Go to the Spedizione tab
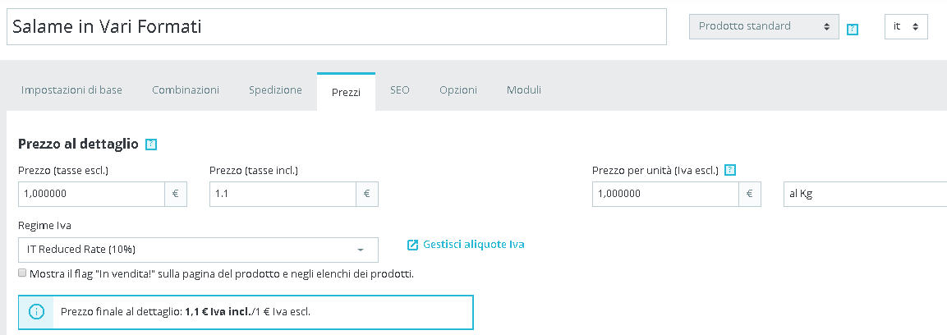 pos(276,90)
